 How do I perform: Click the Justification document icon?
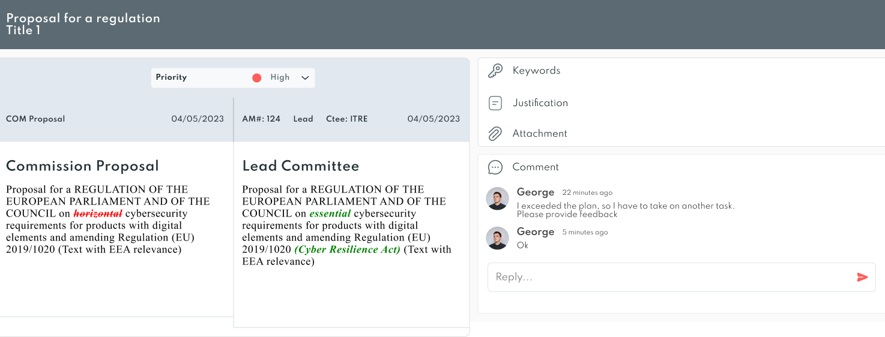click(x=495, y=103)
